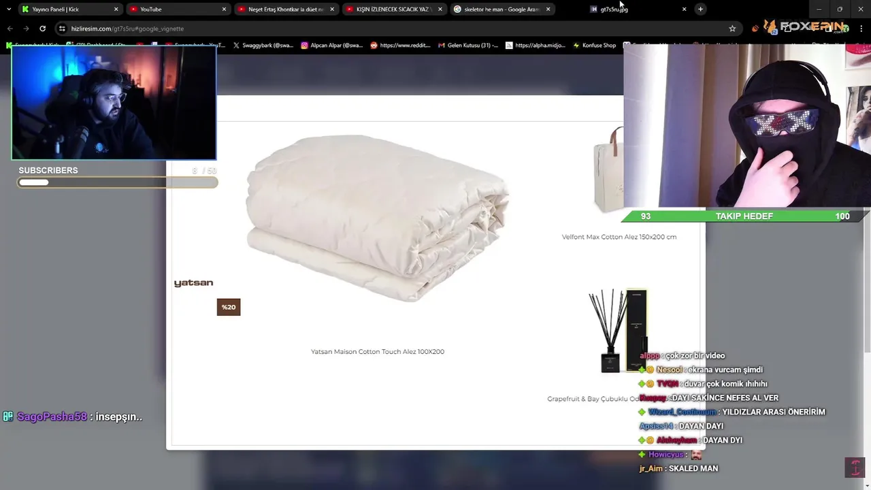Click the Yatsan duvet product image
Viewport: 871px width, 490px height.
pyautogui.click(x=378, y=218)
